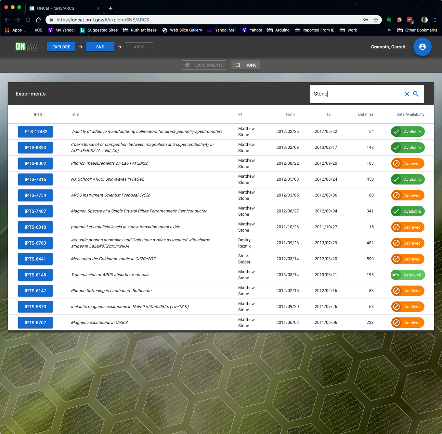Open the Pinterest extension icon
This screenshot has height=434, width=442.
(399, 20)
